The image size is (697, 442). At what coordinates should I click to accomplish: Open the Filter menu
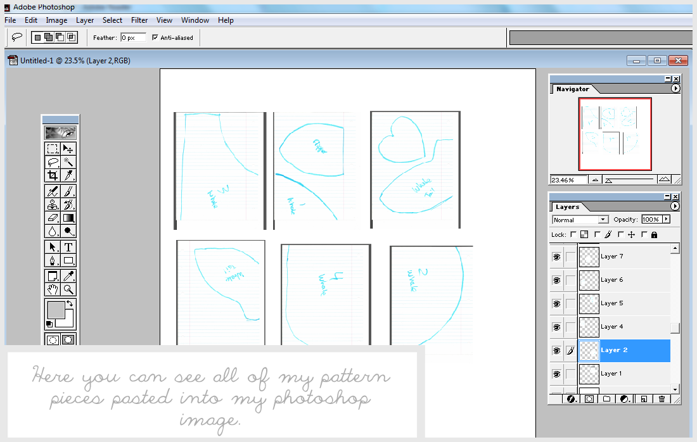click(139, 20)
